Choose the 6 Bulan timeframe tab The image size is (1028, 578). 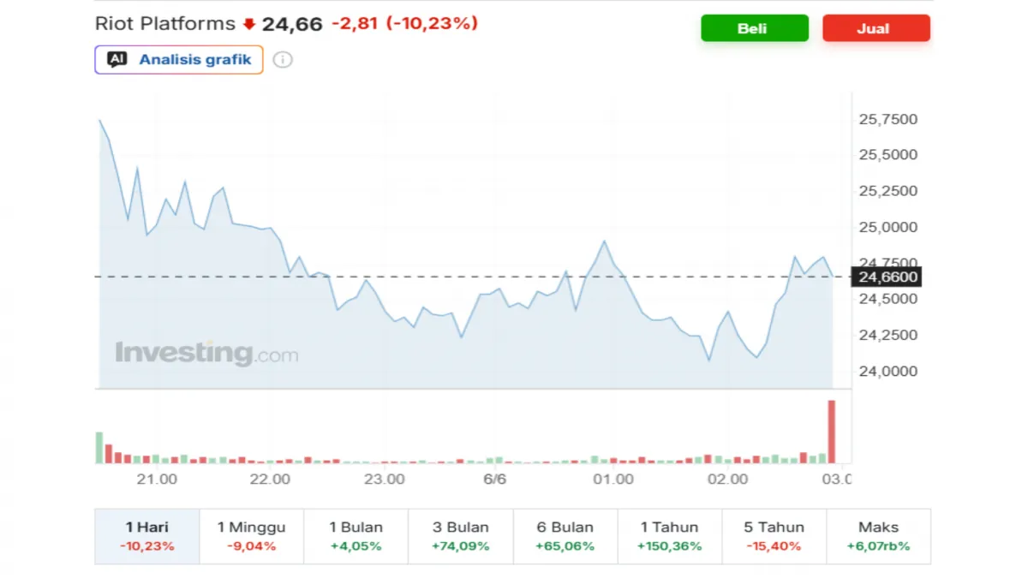coord(565,536)
